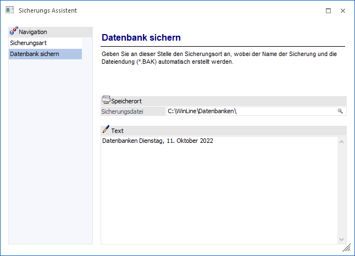Click the Sicherungs Assistent window app icon
355x256 pixels.
click(x=9, y=10)
